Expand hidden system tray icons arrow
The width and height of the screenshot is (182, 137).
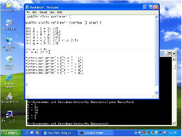140,133
